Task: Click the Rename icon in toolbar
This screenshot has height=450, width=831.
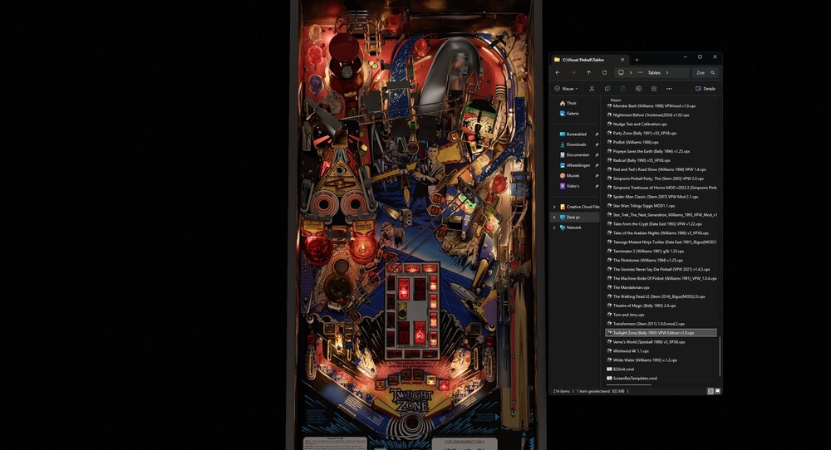Action: coord(638,88)
